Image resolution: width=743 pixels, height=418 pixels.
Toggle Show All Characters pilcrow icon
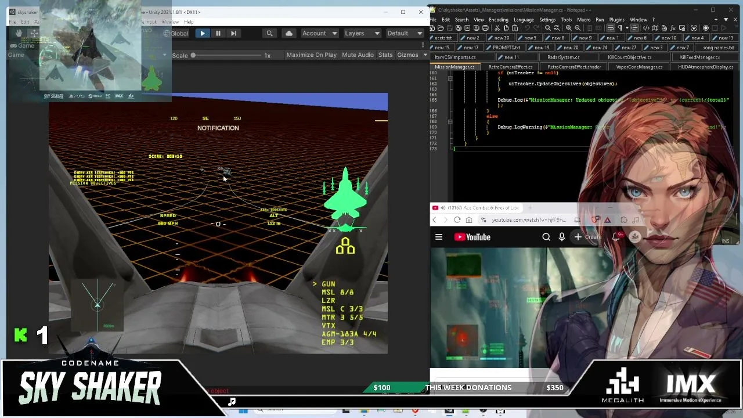point(619,28)
